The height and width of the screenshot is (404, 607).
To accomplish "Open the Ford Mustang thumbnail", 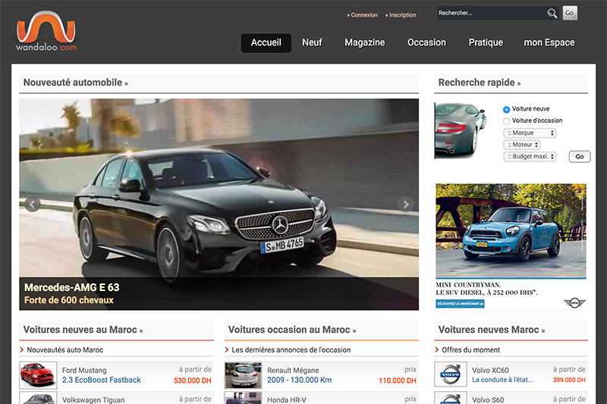I will (x=38, y=375).
